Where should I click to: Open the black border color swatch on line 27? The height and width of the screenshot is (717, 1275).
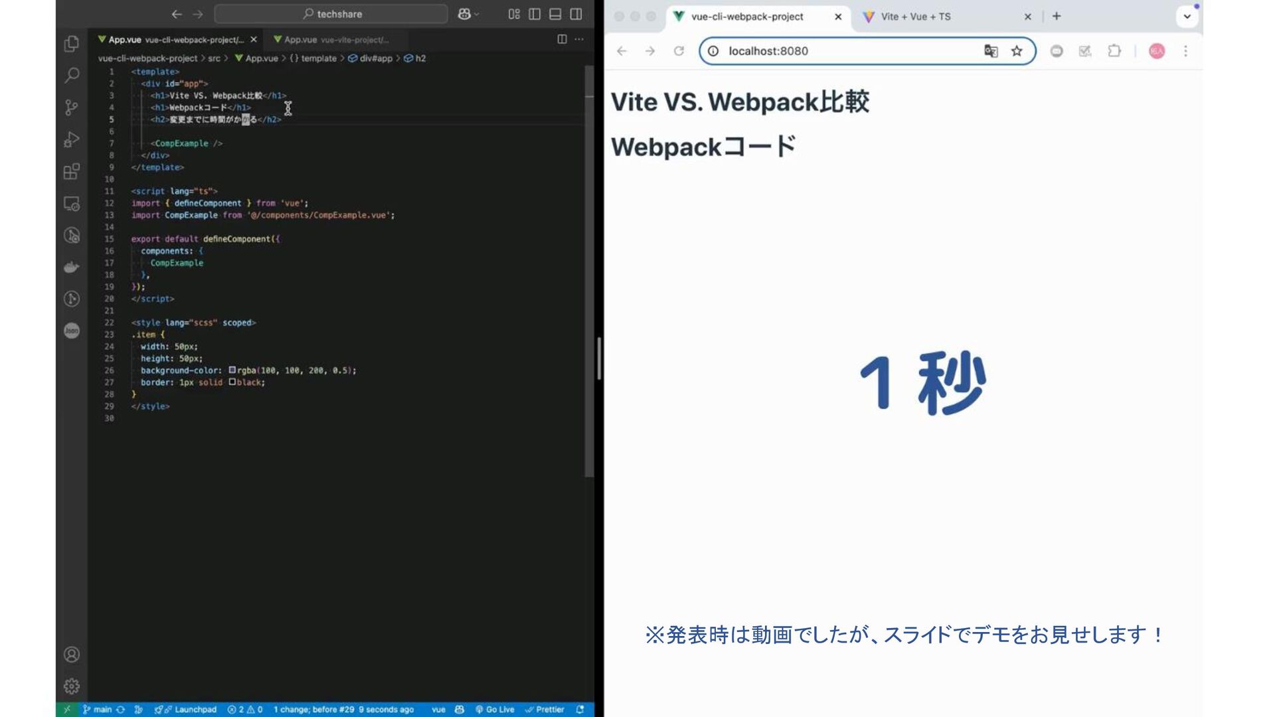232,382
